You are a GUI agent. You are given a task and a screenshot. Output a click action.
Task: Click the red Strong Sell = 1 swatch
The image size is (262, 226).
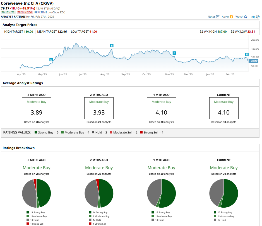[141, 132]
